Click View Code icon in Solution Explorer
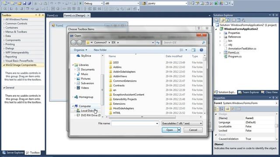280x157 pixels. [x=234, y=20]
